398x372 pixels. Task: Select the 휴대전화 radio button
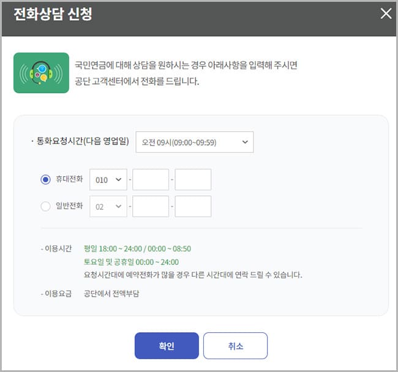(45, 180)
